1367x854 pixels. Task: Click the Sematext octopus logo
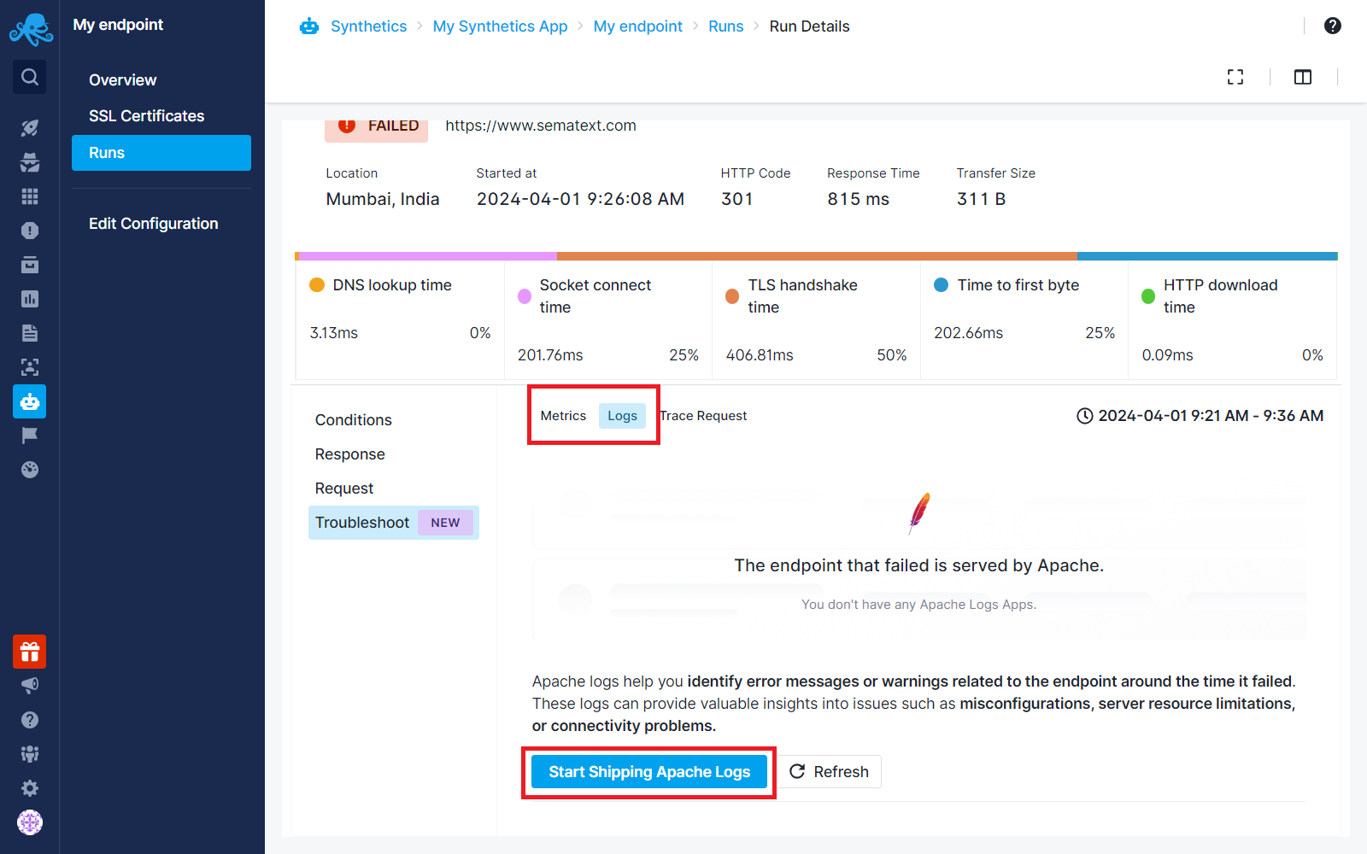point(31,29)
